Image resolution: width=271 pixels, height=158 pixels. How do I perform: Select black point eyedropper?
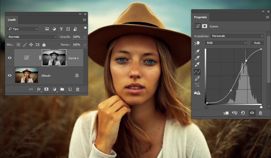197,51
